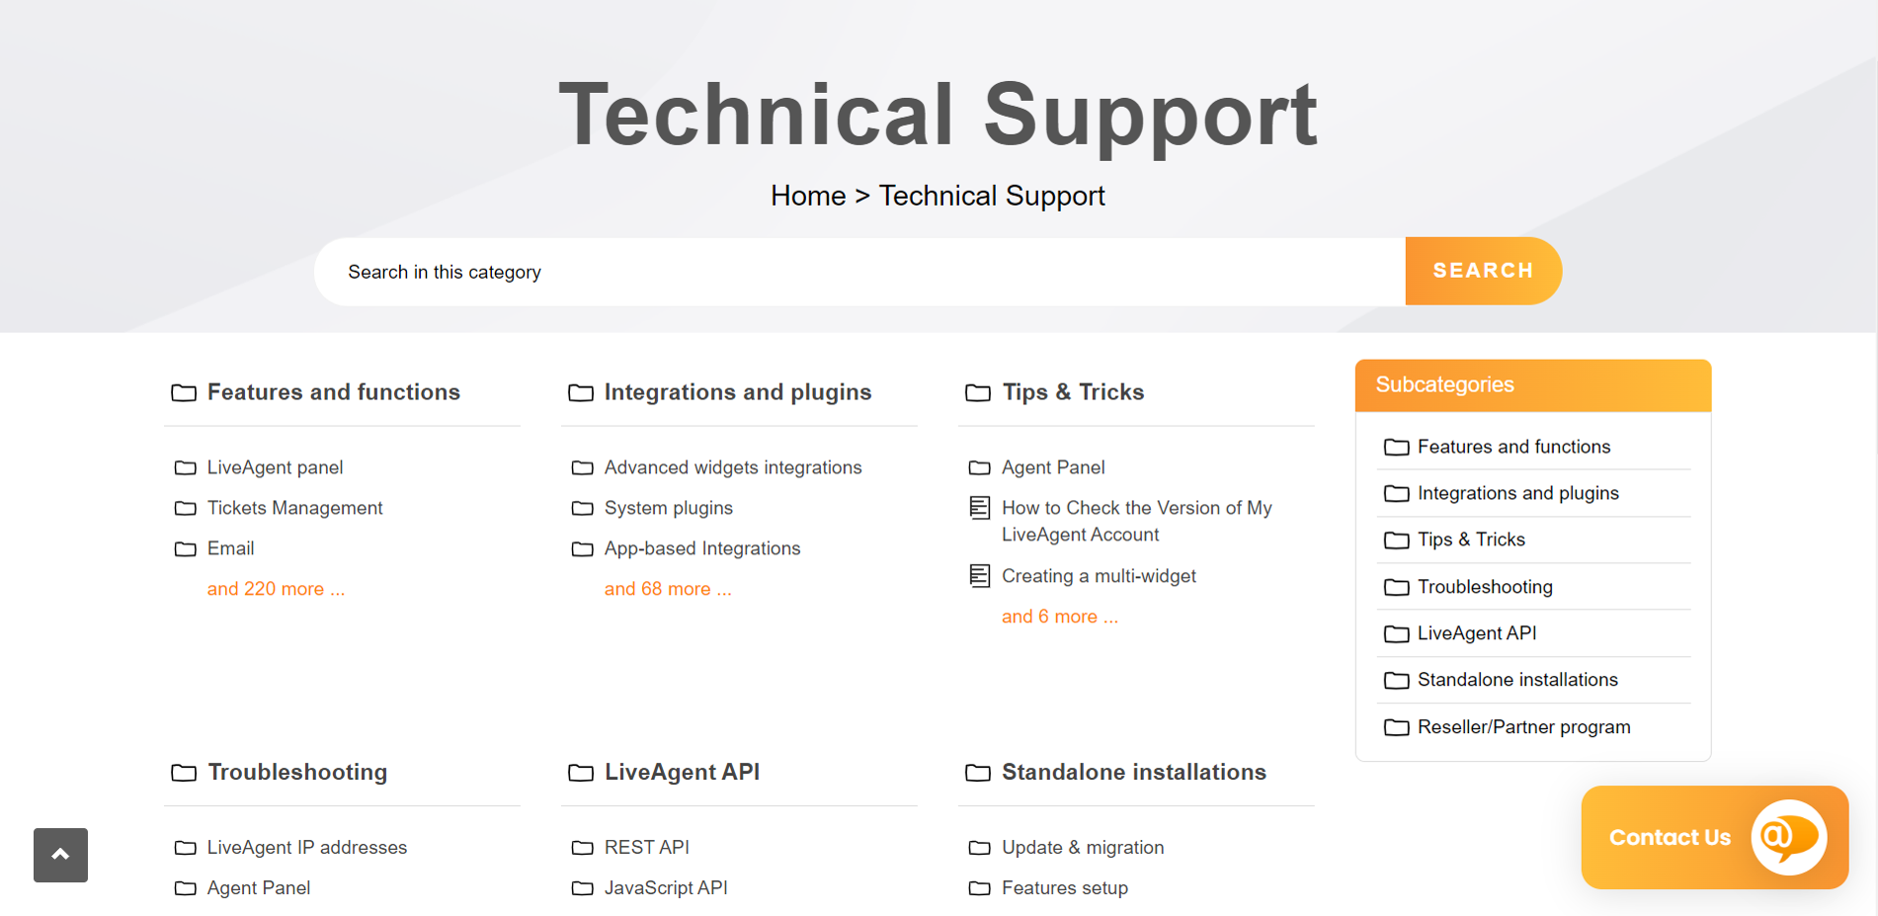Open the Tickets Management category link
1878x916 pixels.
click(294, 508)
